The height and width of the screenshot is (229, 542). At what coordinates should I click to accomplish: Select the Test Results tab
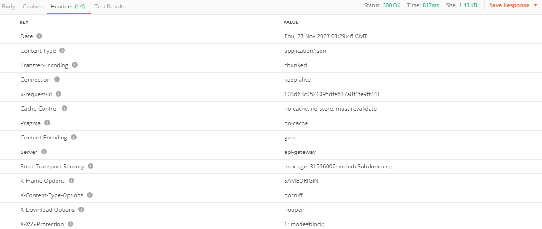pos(110,7)
